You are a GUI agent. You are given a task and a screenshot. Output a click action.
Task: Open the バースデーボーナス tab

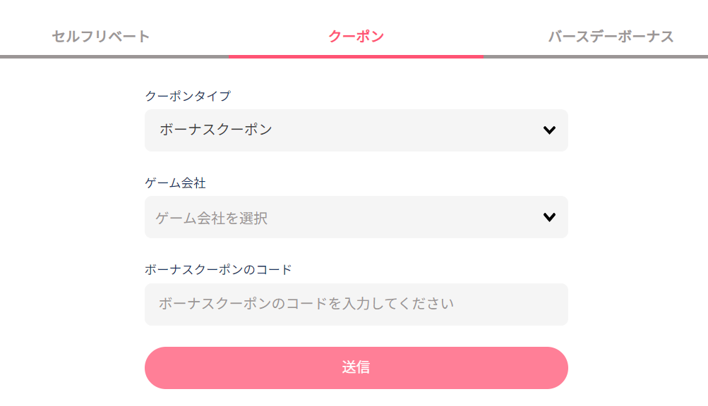coord(611,37)
